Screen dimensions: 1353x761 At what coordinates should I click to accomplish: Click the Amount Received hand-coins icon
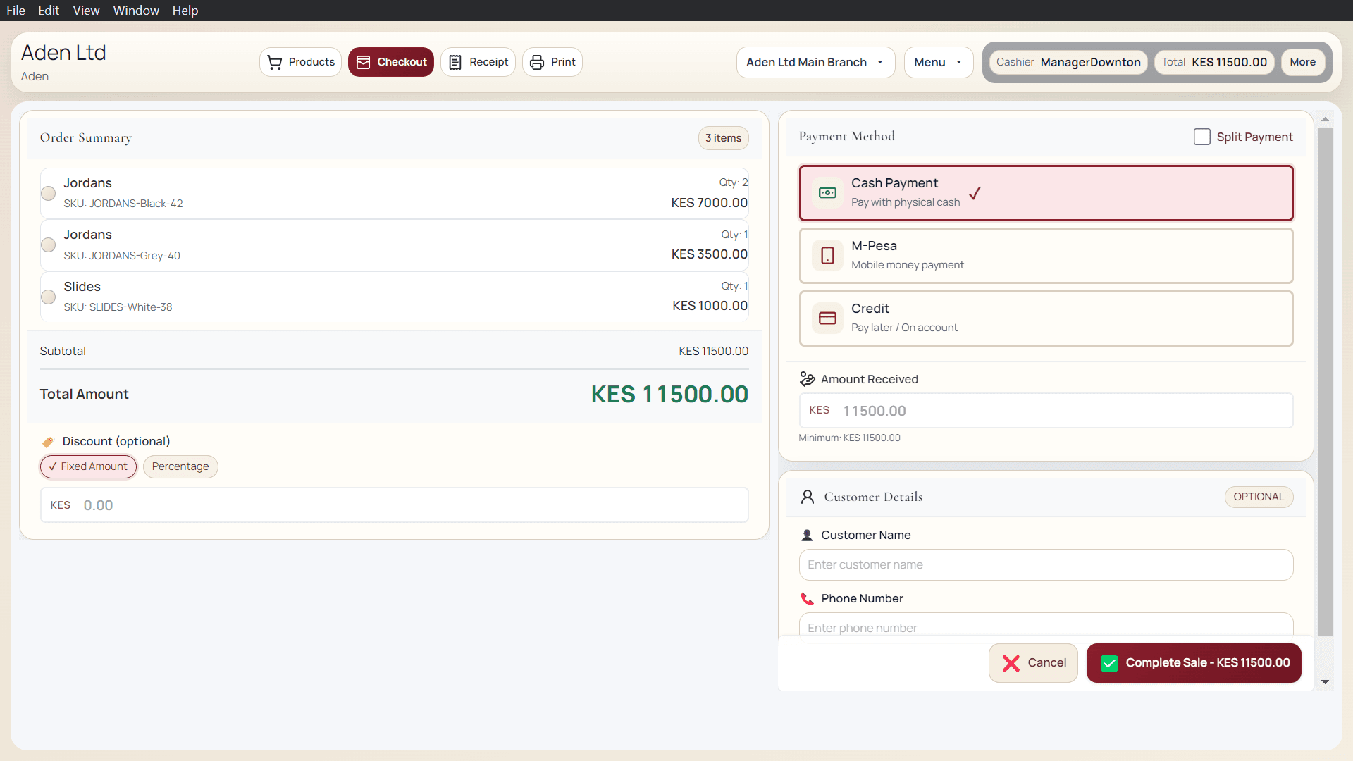click(x=808, y=379)
